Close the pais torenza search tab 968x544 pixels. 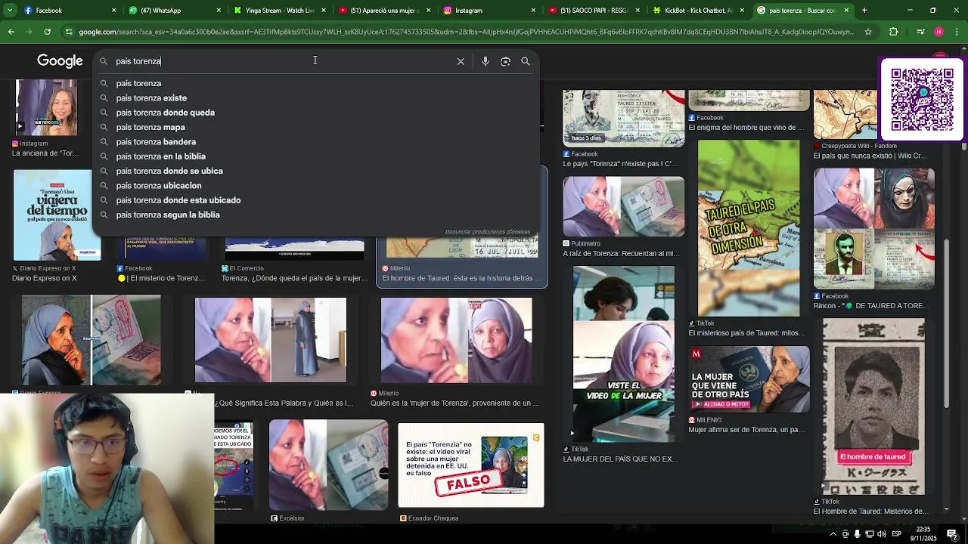point(846,11)
